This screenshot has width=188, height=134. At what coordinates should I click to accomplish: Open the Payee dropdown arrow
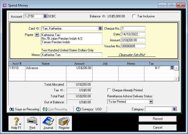[x=37, y=35]
